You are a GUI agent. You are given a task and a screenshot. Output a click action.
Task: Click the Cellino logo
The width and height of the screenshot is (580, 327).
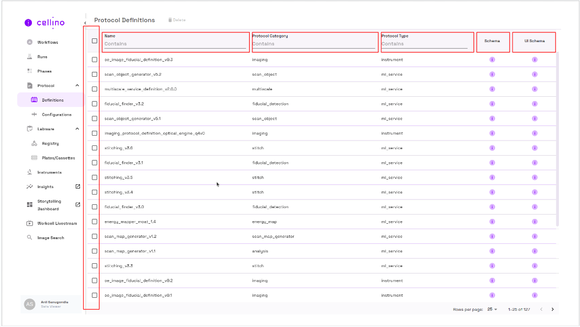click(45, 23)
